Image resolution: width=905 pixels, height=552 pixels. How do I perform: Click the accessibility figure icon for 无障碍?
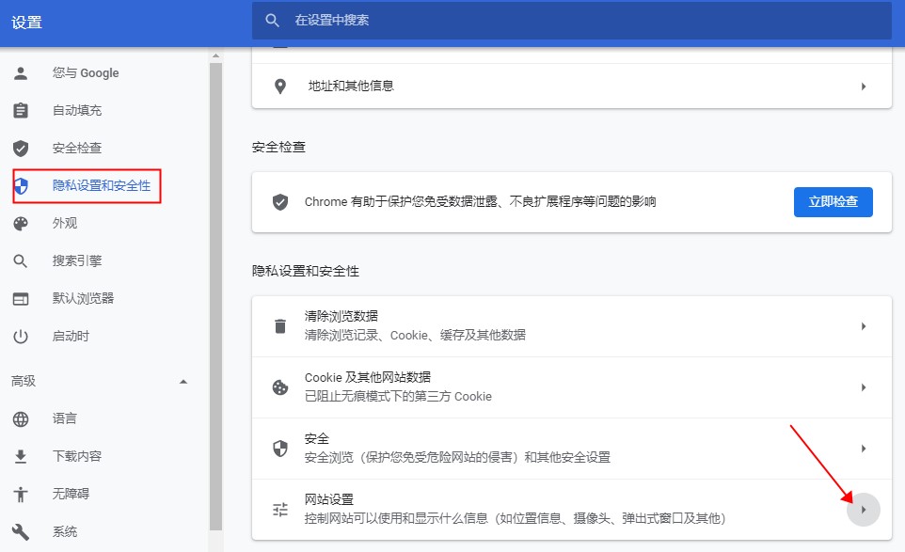pos(21,495)
